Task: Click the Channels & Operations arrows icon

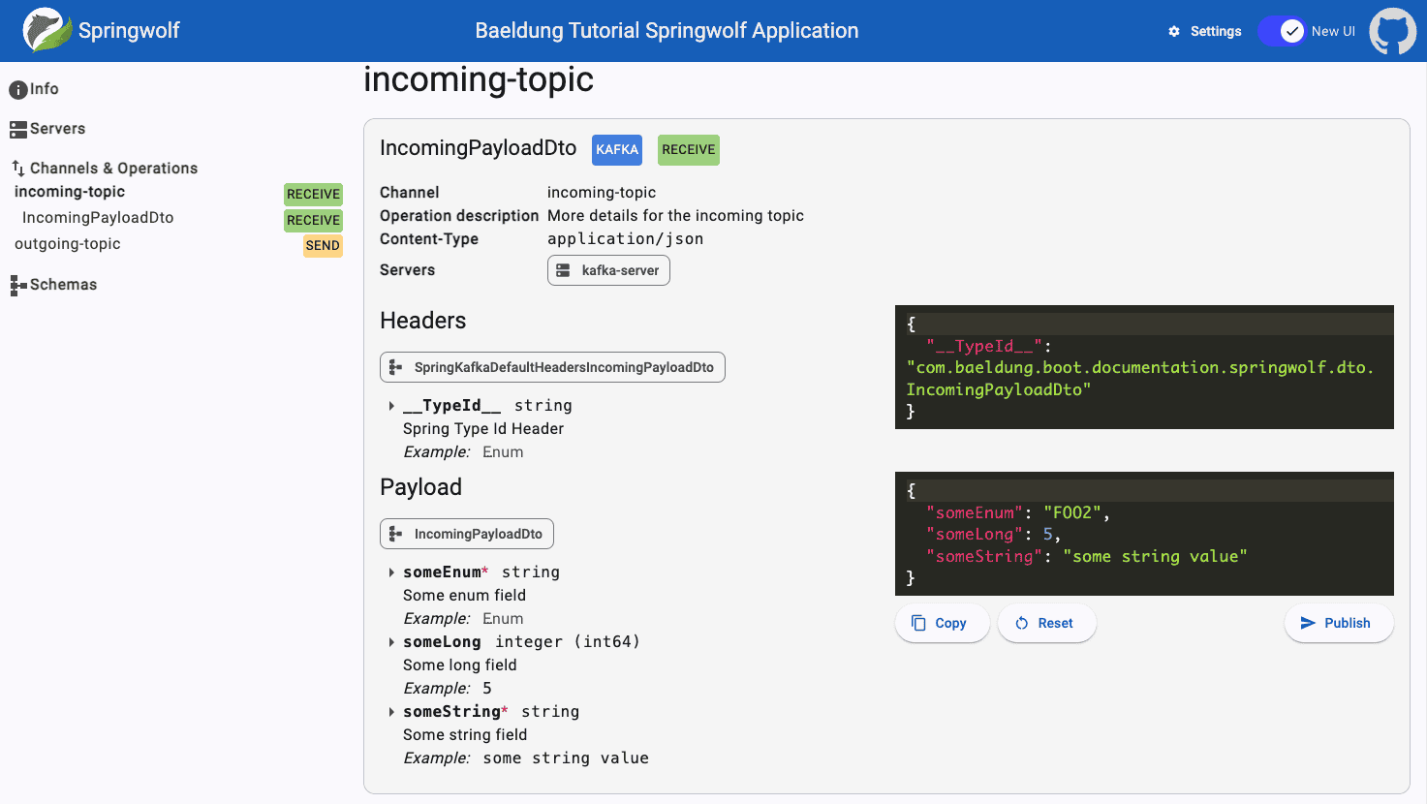Action: tap(17, 169)
